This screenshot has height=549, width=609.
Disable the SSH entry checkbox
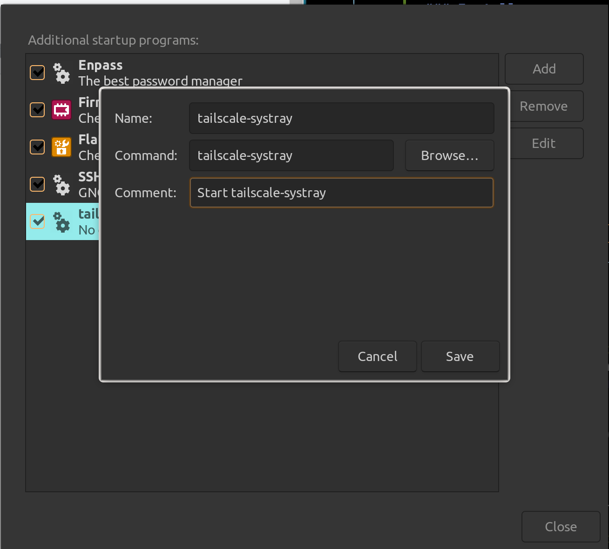click(x=37, y=184)
